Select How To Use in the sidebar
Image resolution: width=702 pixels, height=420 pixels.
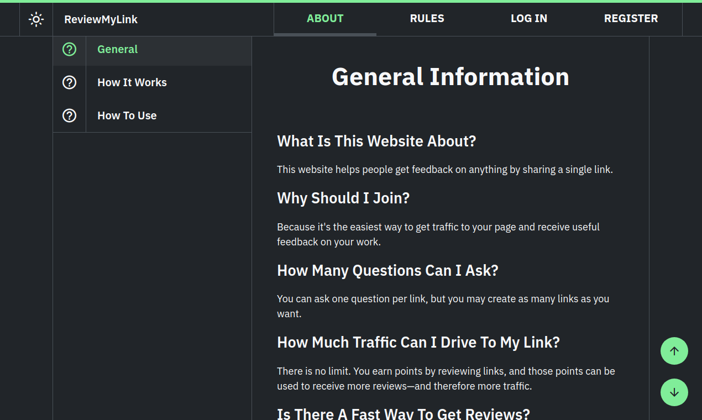coord(127,116)
